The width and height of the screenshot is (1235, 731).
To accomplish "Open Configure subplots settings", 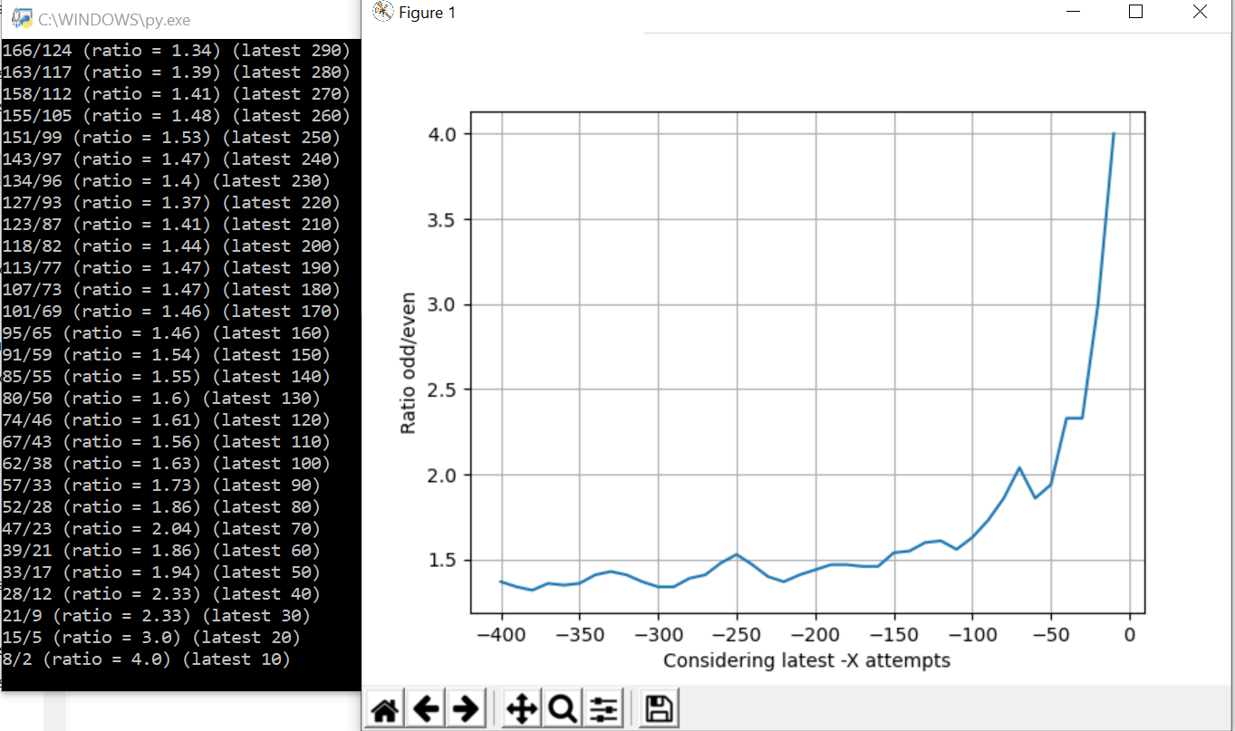I will pos(602,708).
